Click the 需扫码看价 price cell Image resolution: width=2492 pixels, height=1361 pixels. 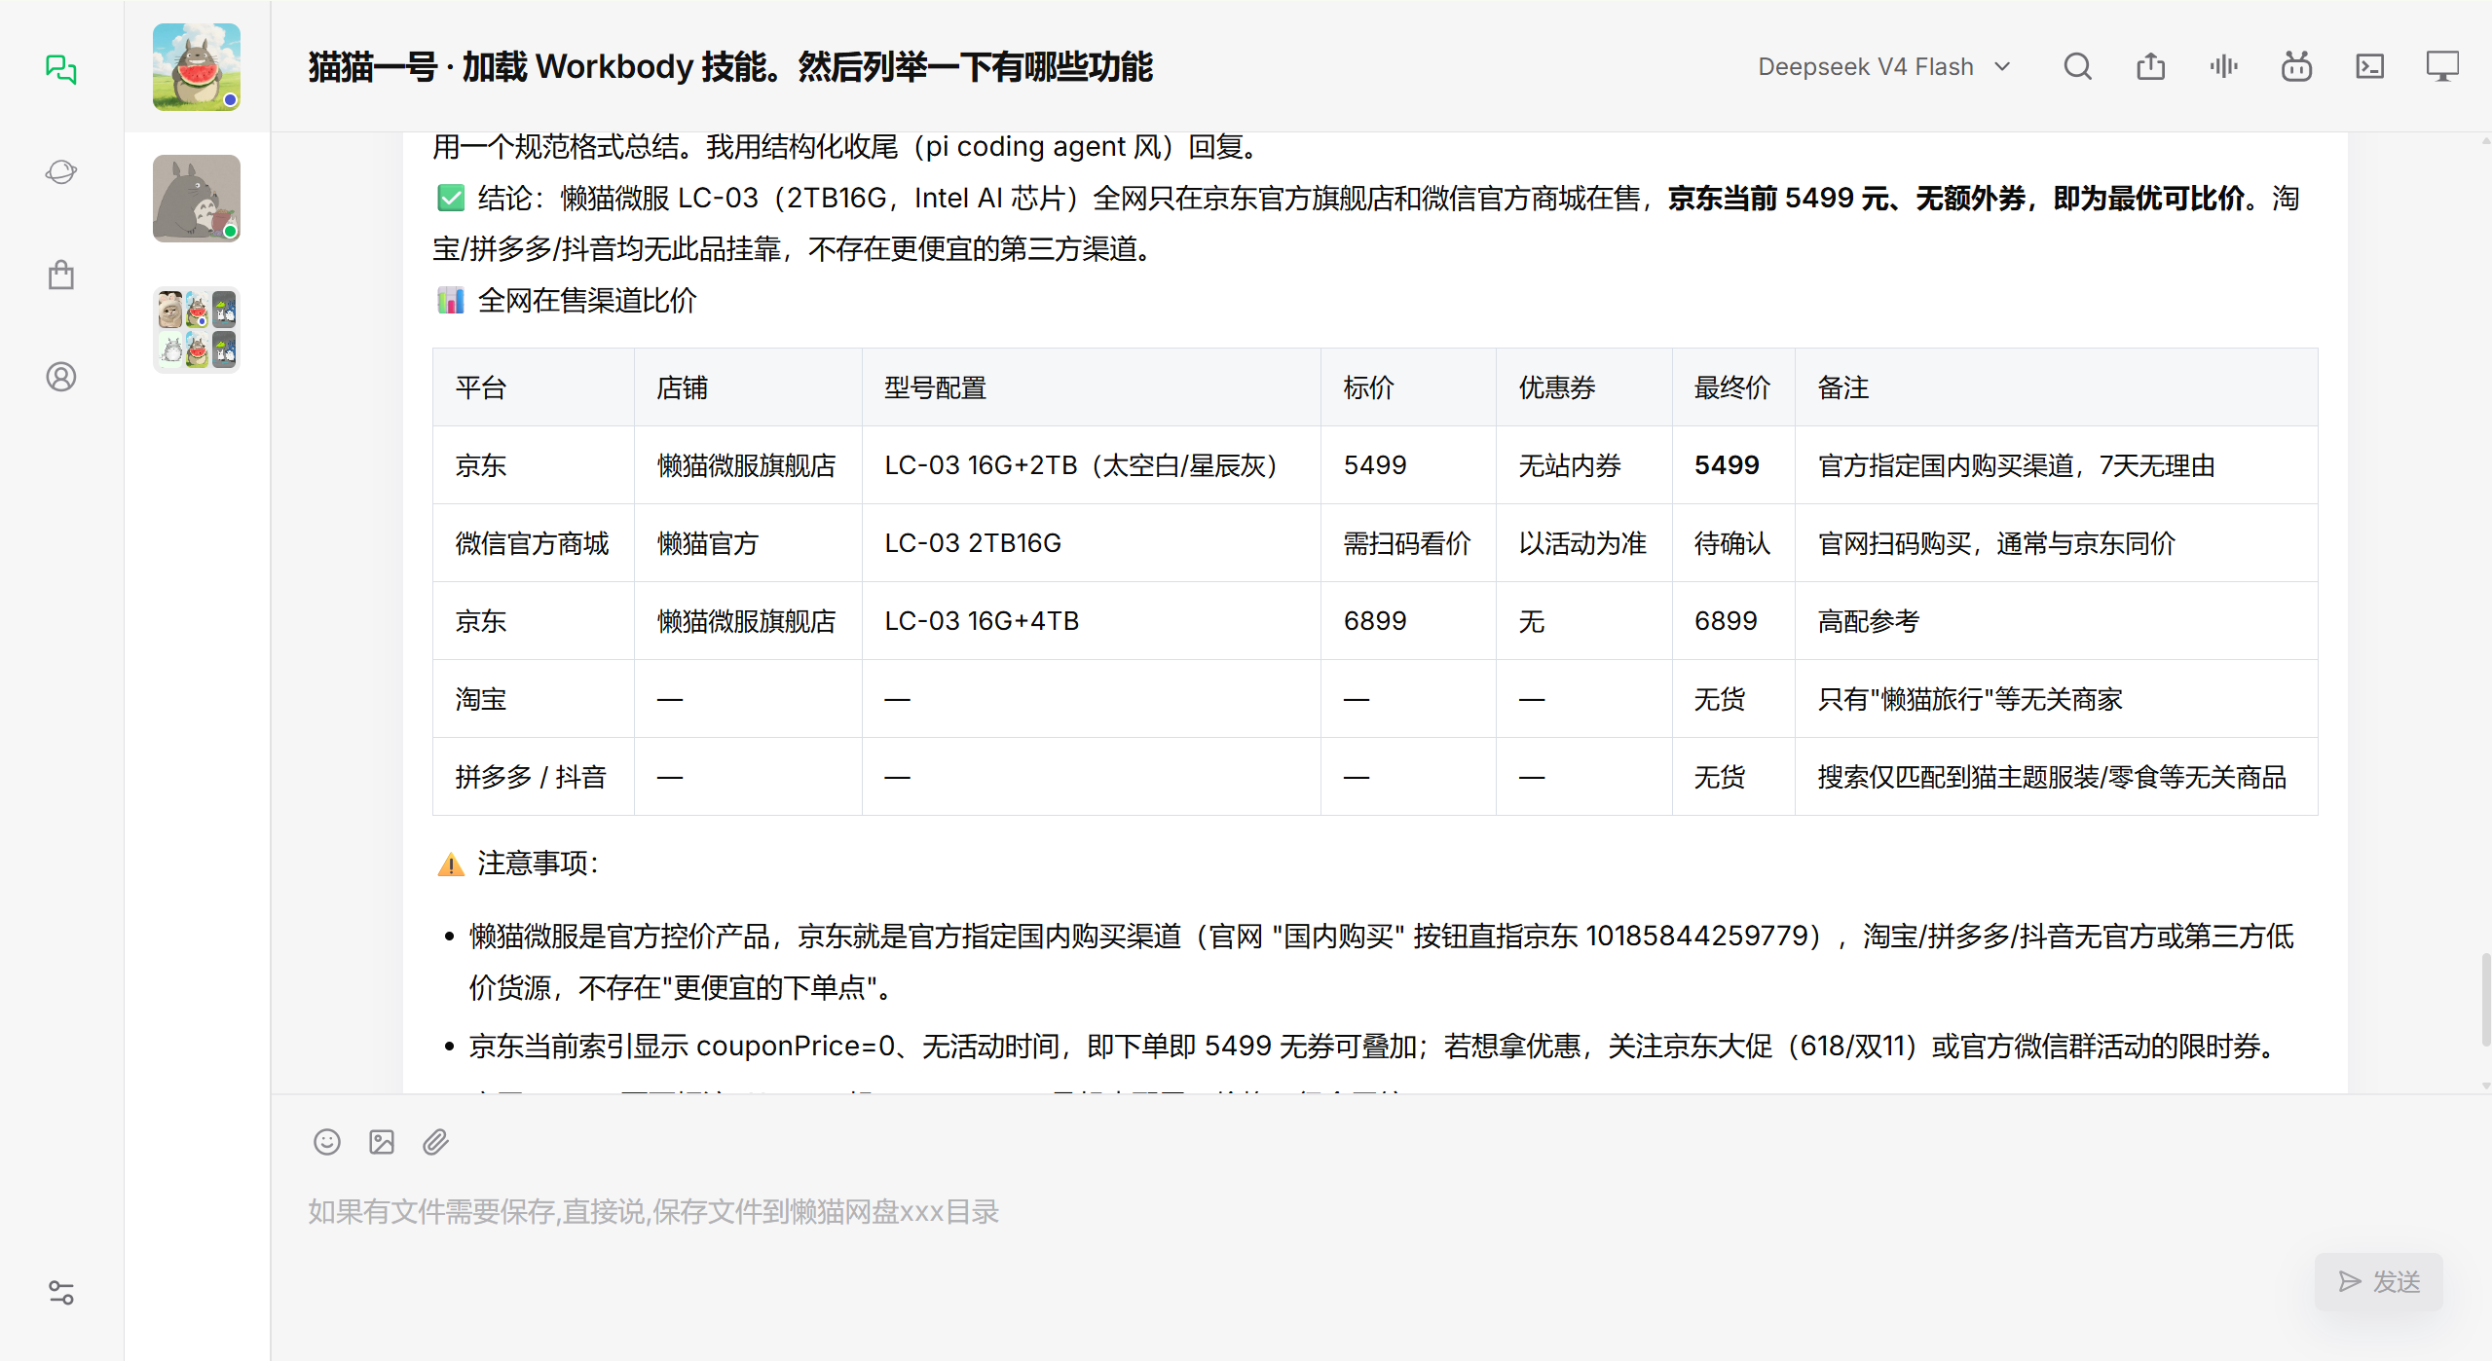[x=1407, y=543]
